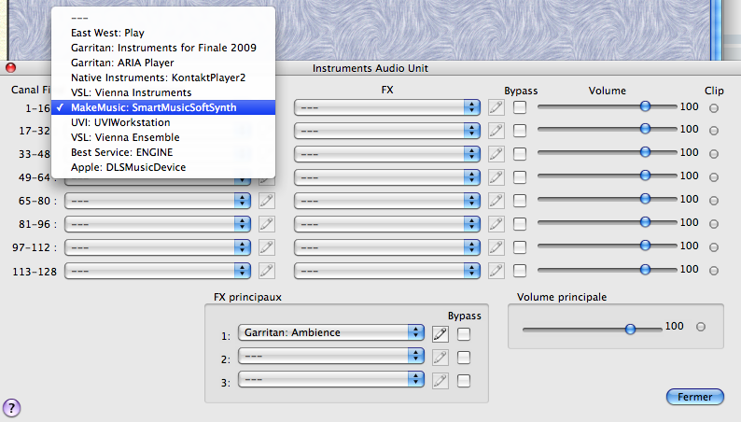Click the Fermer button
This screenshot has width=741, height=422.
[x=694, y=397]
